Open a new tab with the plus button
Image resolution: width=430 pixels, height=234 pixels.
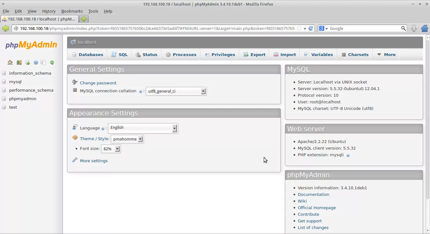[83, 19]
